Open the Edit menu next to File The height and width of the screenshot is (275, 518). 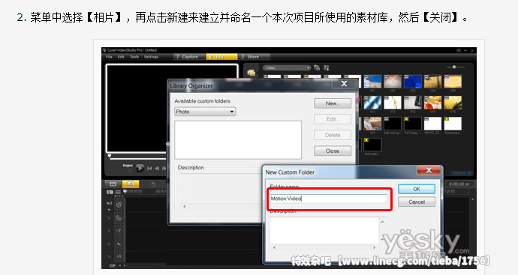point(121,57)
